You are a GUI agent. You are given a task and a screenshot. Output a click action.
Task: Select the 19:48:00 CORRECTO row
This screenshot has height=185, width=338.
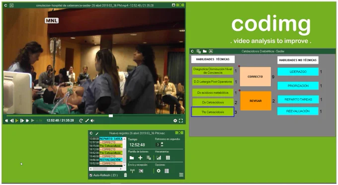(x=106, y=156)
